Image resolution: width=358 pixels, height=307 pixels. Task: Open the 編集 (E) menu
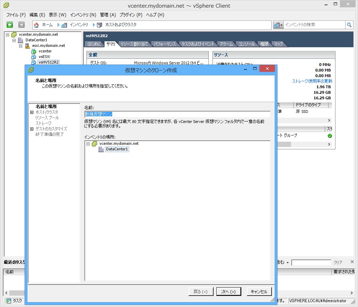point(37,15)
